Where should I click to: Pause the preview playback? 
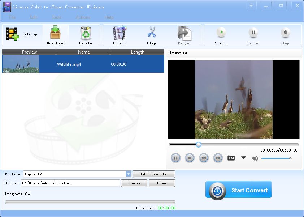[175, 158]
